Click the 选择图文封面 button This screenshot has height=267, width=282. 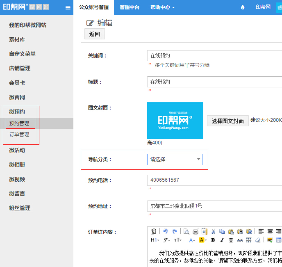(x=227, y=121)
